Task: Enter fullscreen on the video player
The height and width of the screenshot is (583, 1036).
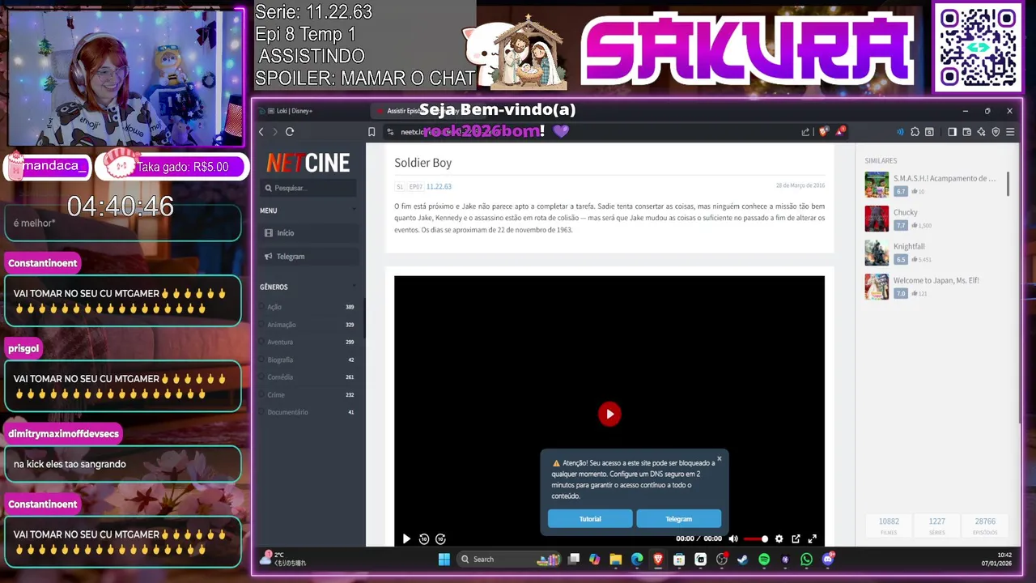Action: 813,538
